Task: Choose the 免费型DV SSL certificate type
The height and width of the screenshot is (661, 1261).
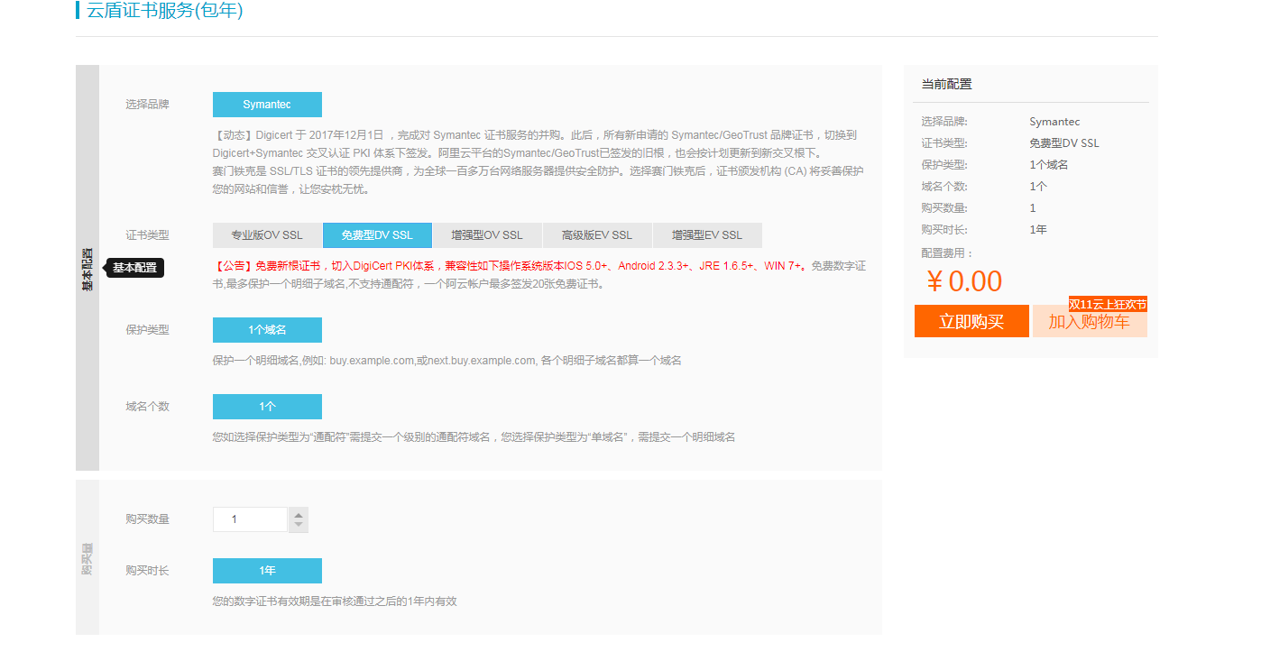Action: (x=377, y=235)
